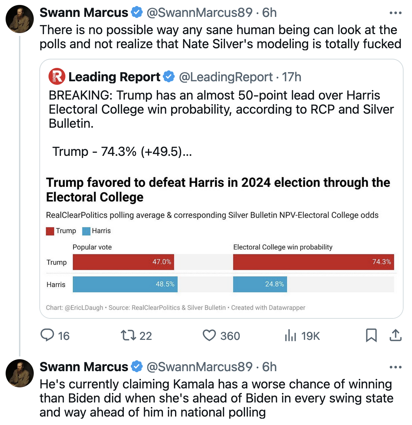Image resolution: width=412 pixels, height=425 pixels.
Task: Click the Leading Report account name
Action: [114, 77]
